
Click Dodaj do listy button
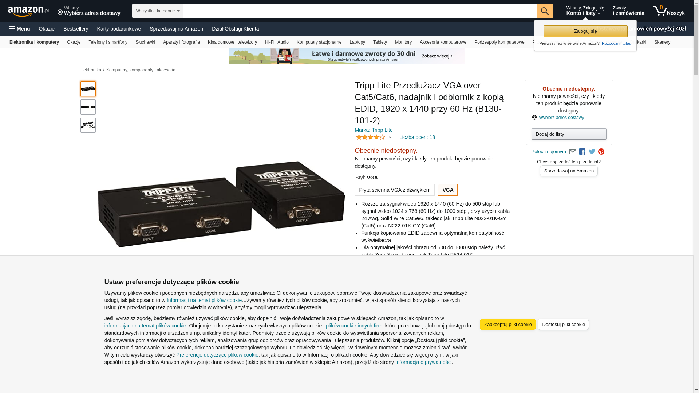(569, 134)
